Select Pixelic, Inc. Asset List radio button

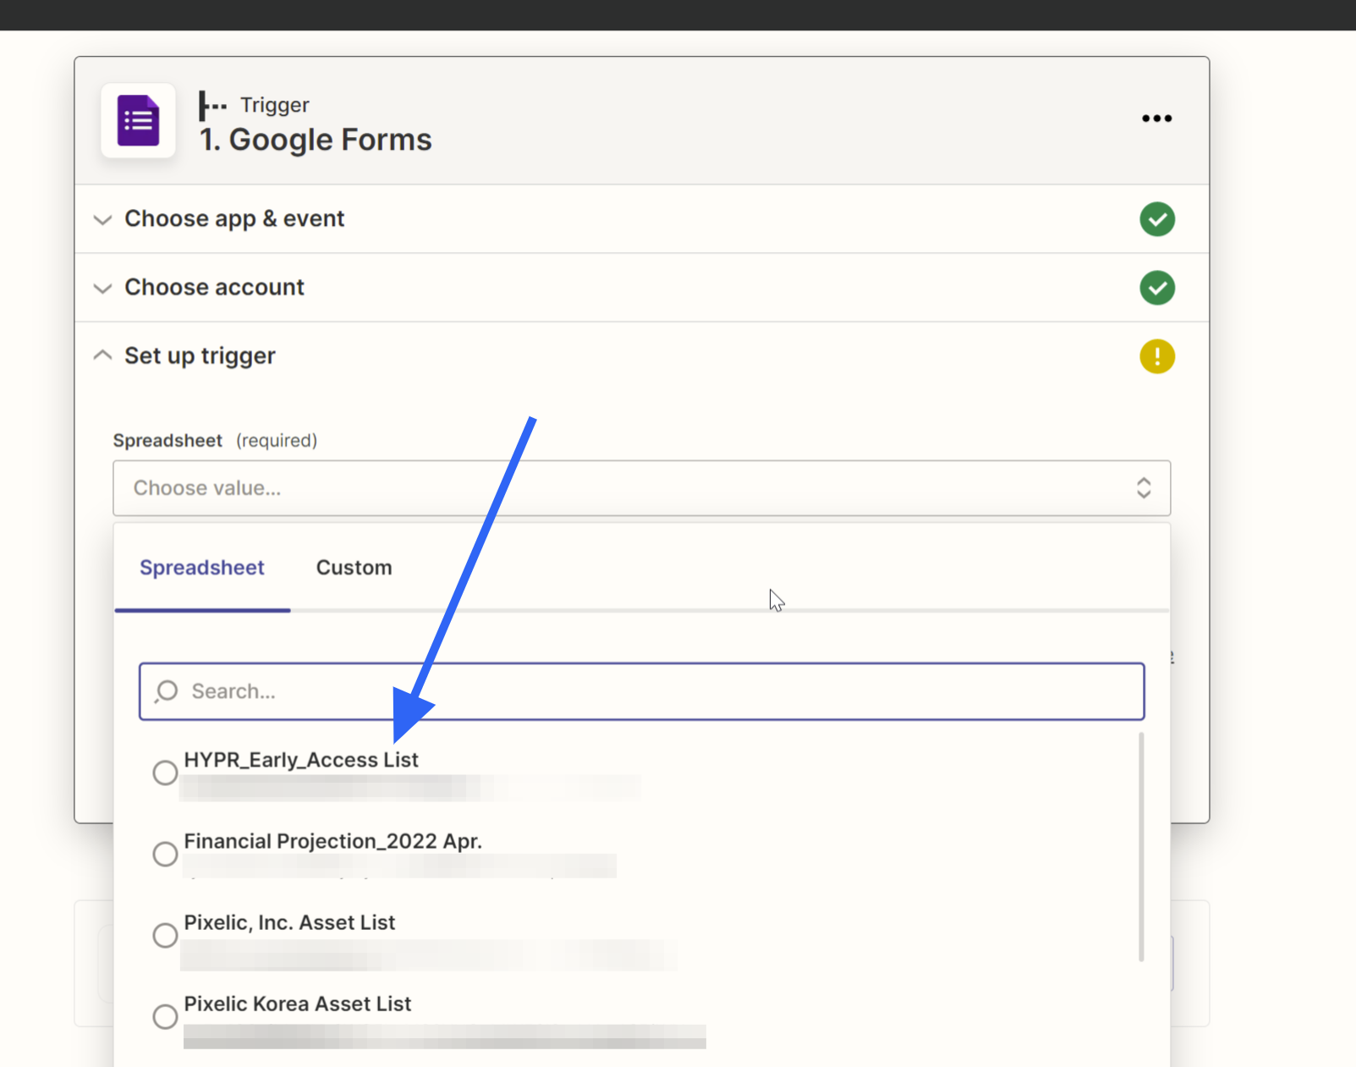point(165,935)
